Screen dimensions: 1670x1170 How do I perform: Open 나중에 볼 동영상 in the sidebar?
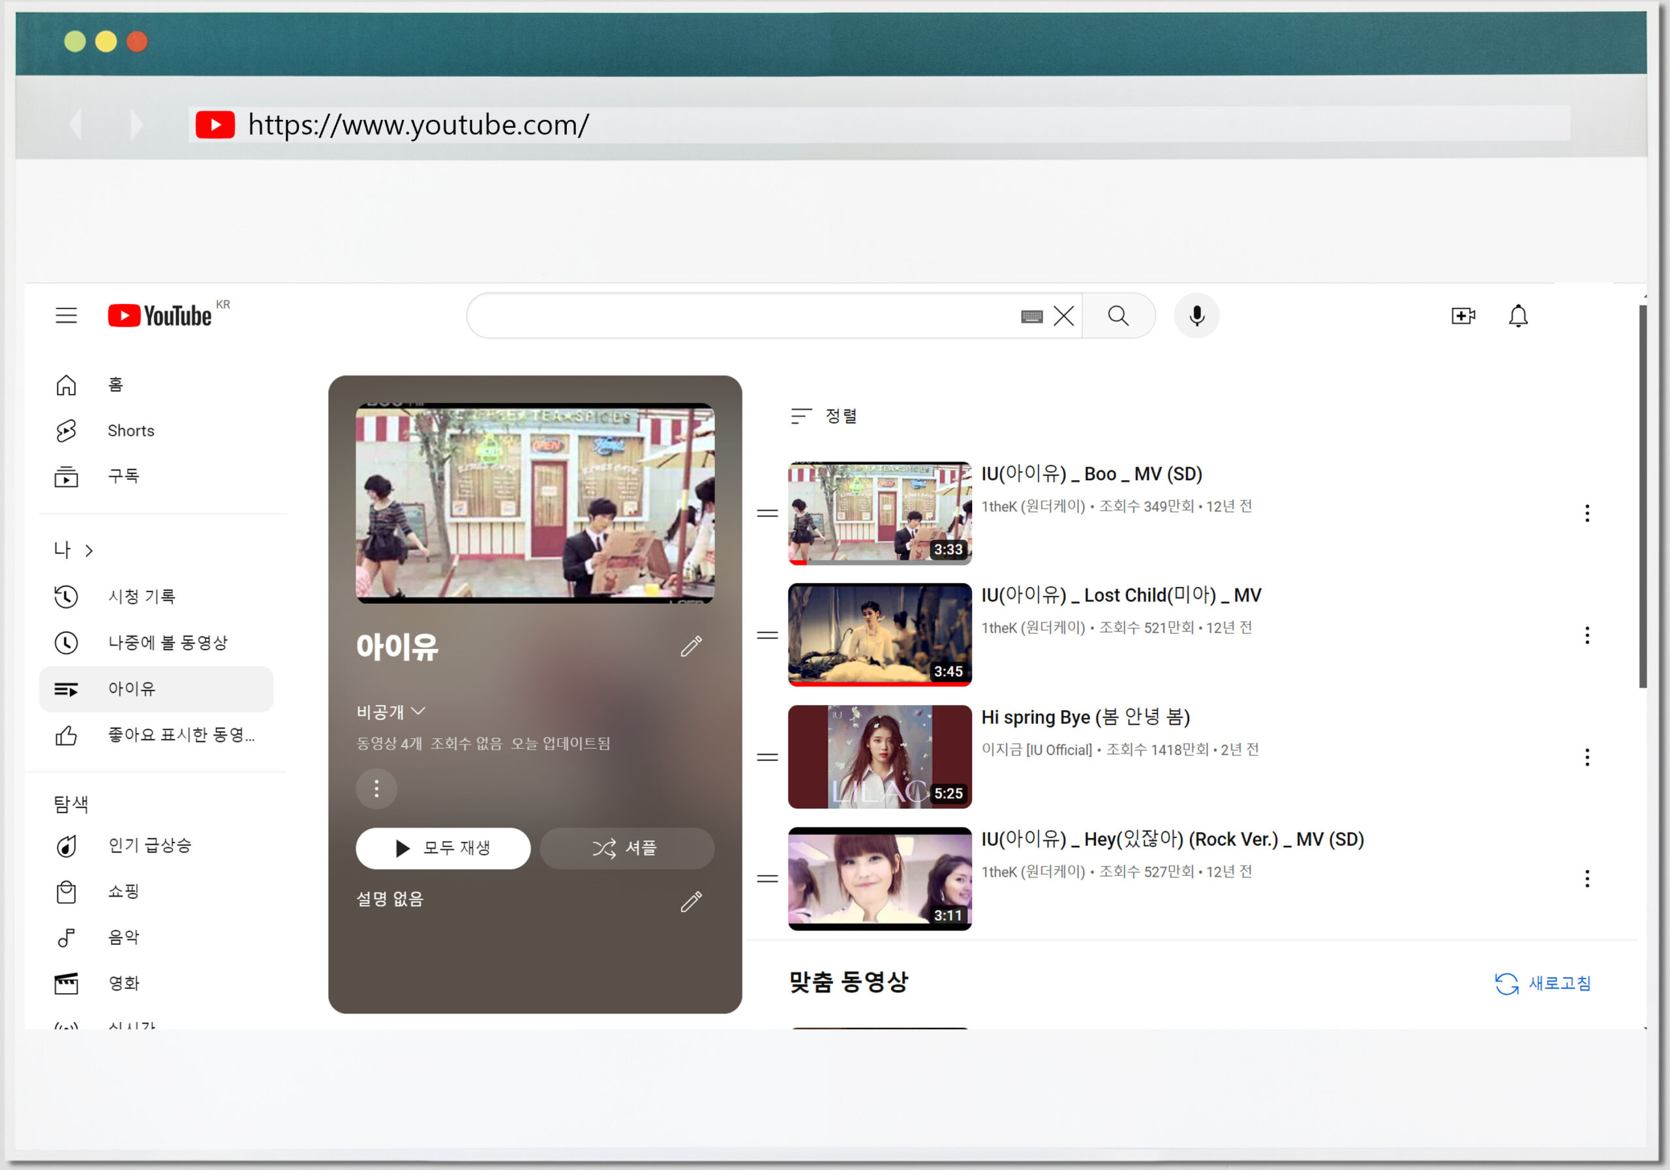156,642
